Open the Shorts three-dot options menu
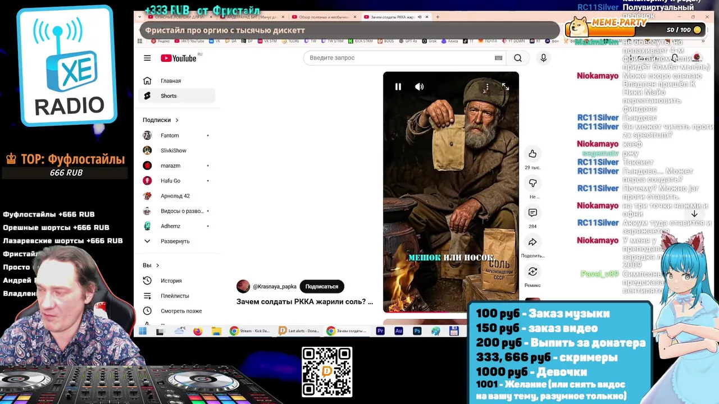Screen dimensions: 719x404 [487, 86]
